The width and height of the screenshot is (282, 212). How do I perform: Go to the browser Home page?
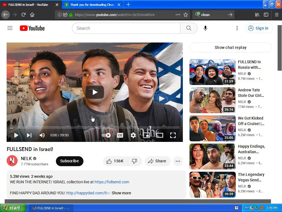click(x=32, y=15)
